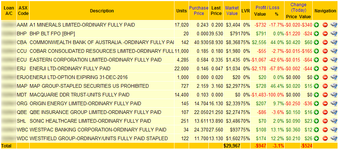Screen dimensions: 339x150
Task: Click the red minus icon in the AAM row
Action: [325, 25]
